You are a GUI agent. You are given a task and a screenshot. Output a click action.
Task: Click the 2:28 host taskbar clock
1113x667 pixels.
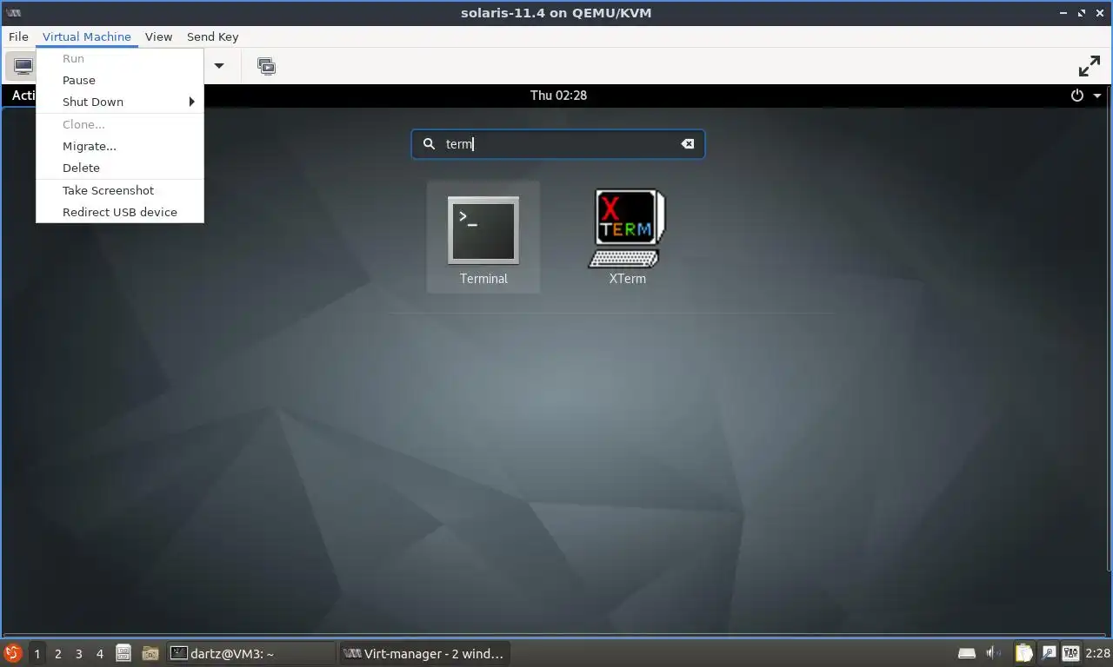[x=1097, y=653]
